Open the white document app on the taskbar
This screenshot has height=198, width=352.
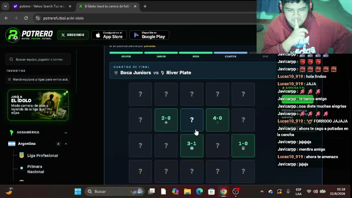(x=163, y=191)
